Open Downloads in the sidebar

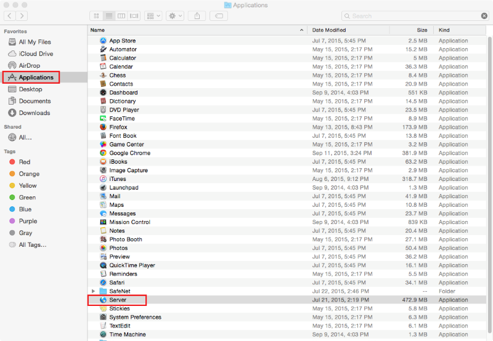coord(35,113)
